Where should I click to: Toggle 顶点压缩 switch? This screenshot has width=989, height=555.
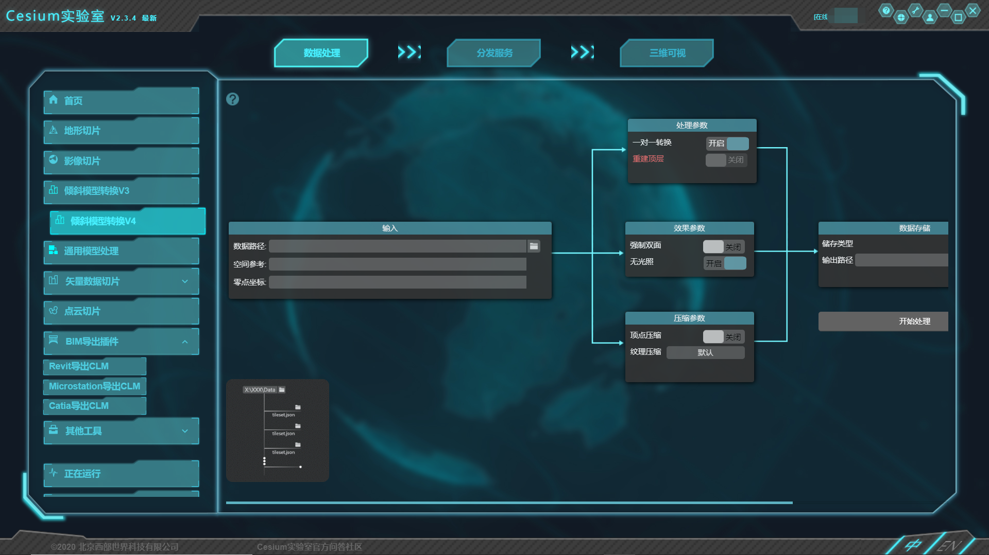723,337
